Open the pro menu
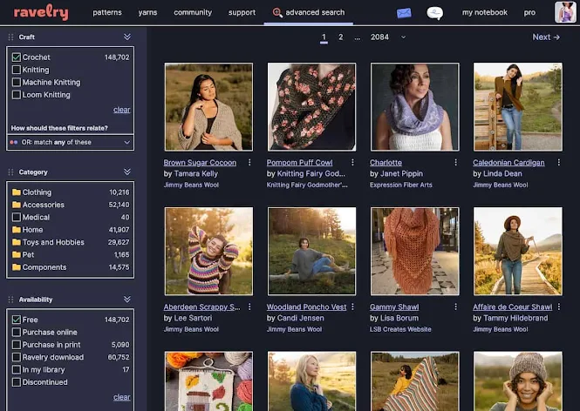 point(529,12)
